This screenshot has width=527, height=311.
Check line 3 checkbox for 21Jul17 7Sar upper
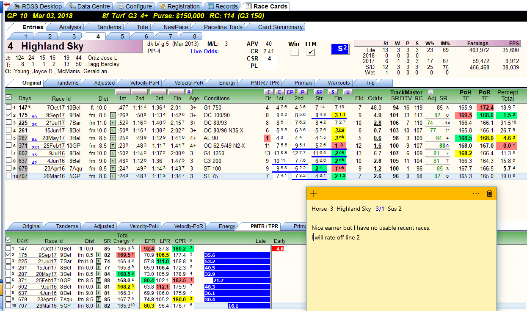pos(8,122)
